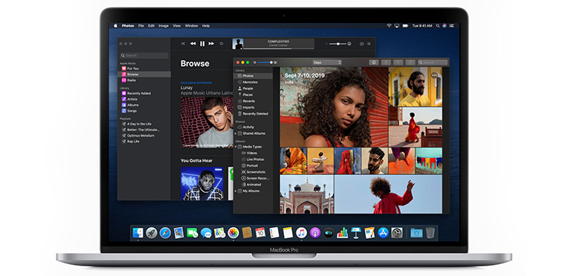Screen dimensions: 565x276
Task: Click the Spotlight search icon in menu bar
Action: [438, 26]
